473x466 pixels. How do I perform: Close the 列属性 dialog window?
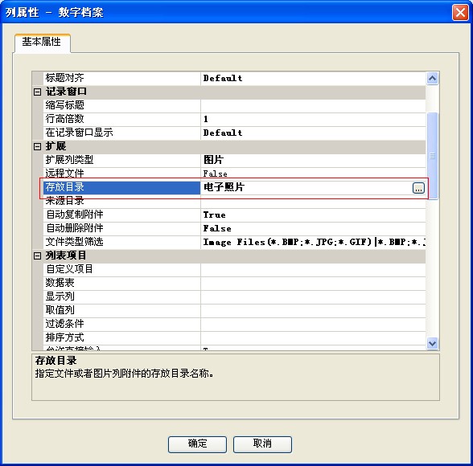tap(460, 13)
